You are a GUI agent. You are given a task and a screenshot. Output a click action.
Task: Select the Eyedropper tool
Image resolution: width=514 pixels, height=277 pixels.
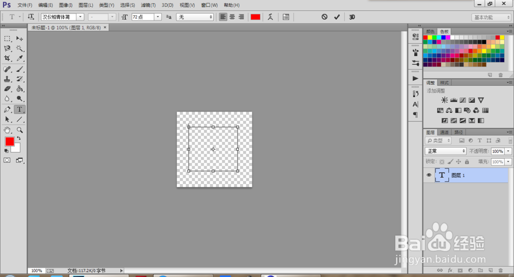tap(20, 59)
